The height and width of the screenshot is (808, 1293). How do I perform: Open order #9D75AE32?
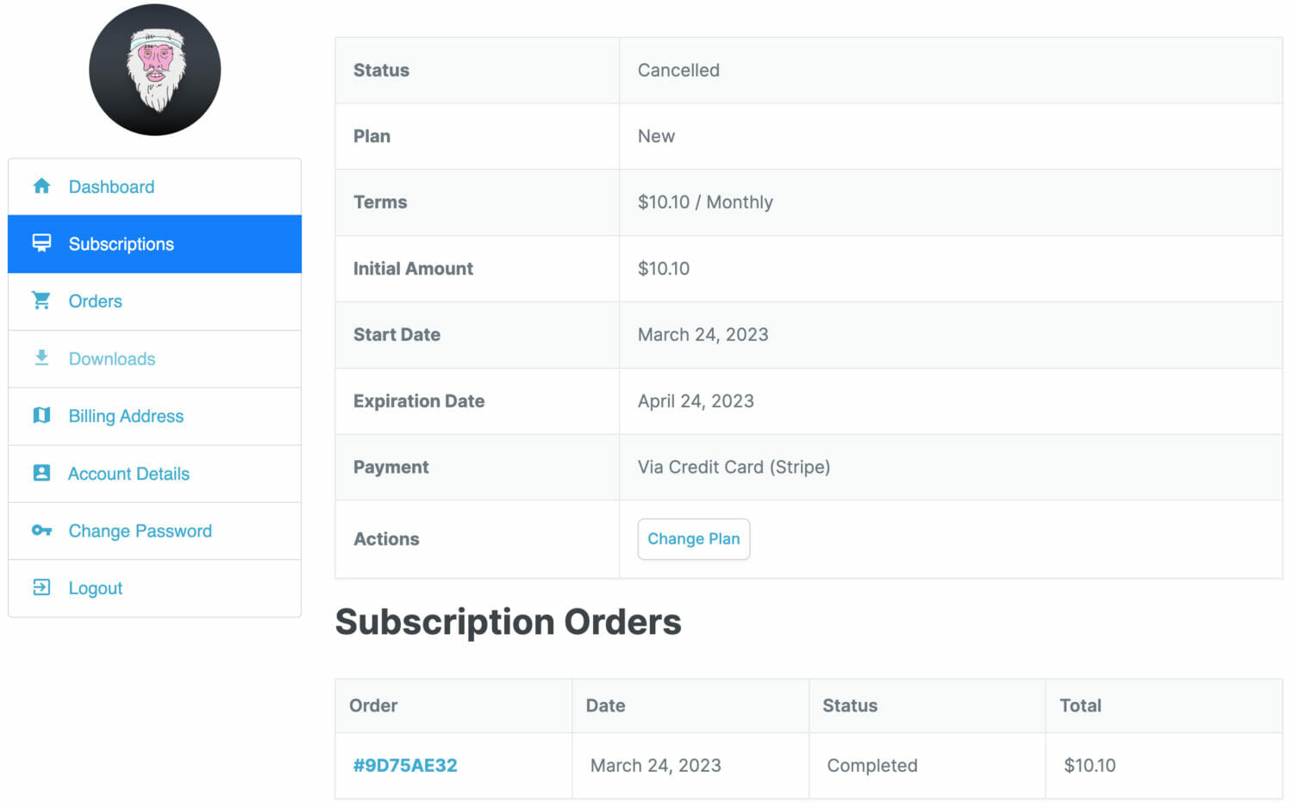point(405,766)
